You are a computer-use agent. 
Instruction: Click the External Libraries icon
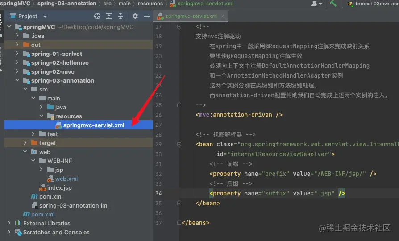click(18, 223)
